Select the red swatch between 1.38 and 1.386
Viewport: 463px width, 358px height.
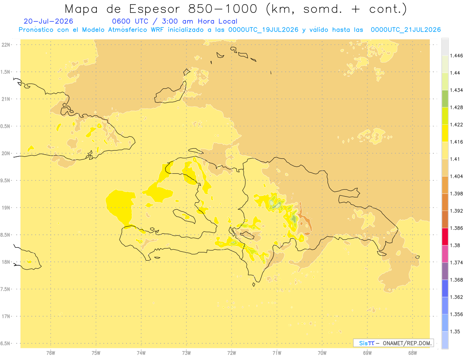[445, 236]
